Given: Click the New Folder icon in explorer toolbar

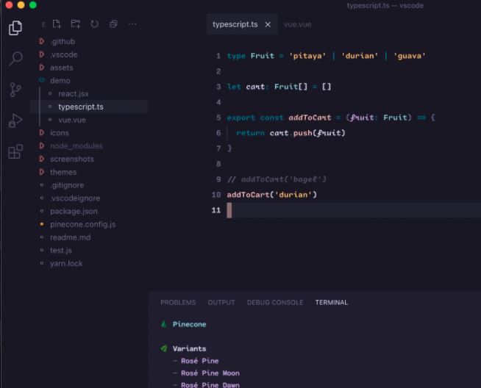Looking at the screenshot, I should [x=76, y=24].
